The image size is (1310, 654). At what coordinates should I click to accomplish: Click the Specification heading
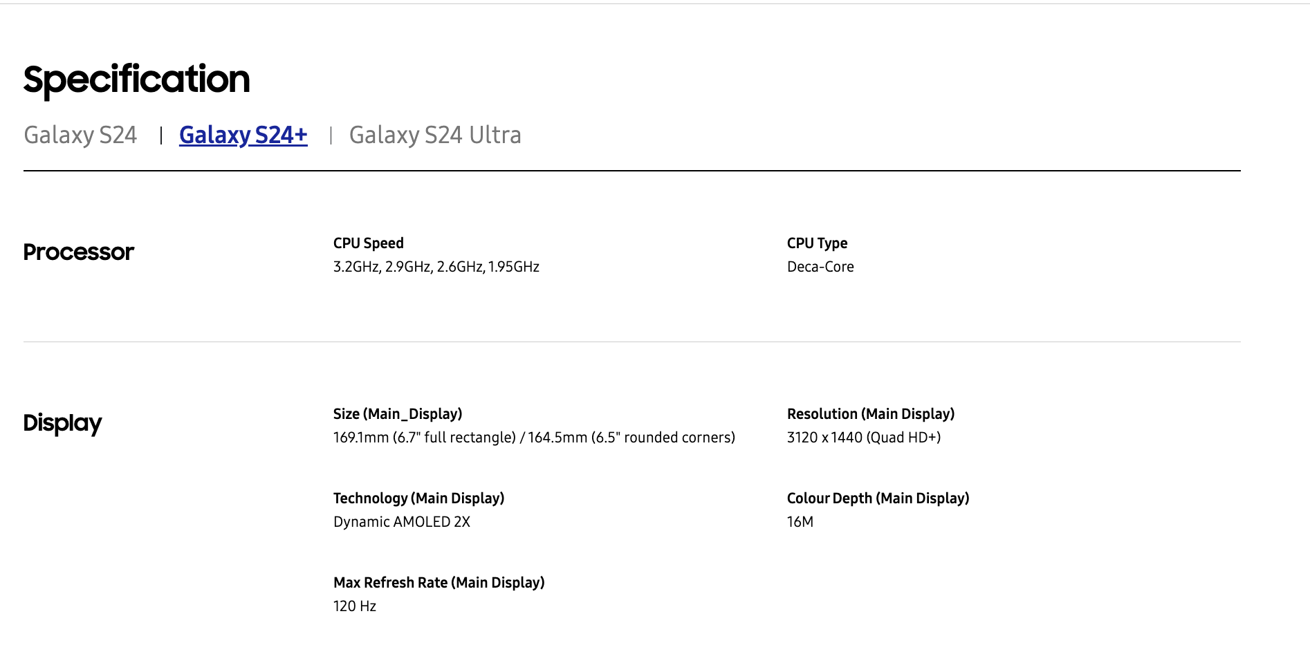click(136, 80)
